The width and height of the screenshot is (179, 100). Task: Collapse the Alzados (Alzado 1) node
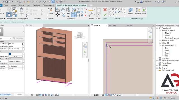click(x=160, y=46)
